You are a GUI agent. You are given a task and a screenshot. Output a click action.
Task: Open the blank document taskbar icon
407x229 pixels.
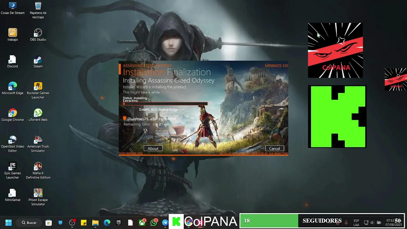click(x=130, y=223)
